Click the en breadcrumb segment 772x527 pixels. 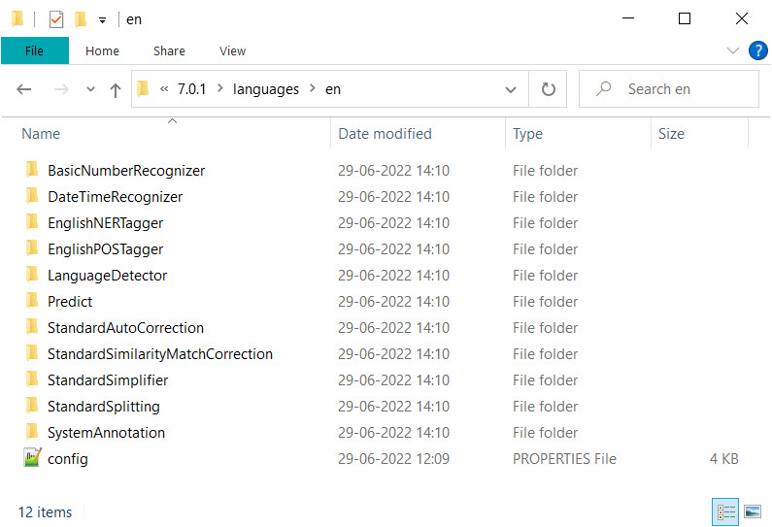coord(333,89)
